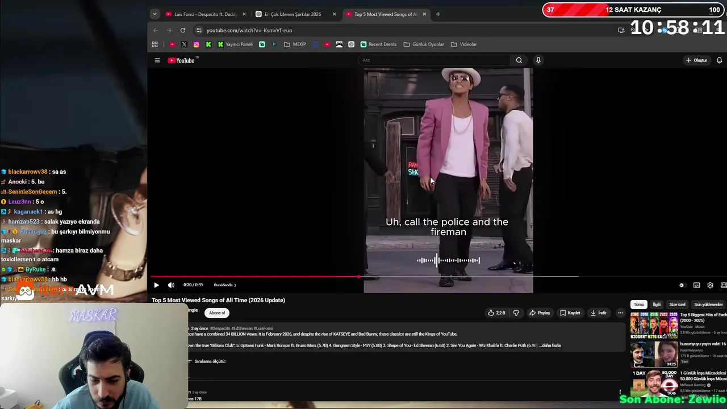Open 'Yayıncı Paneli' bookmark

pyautogui.click(x=235, y=44)
